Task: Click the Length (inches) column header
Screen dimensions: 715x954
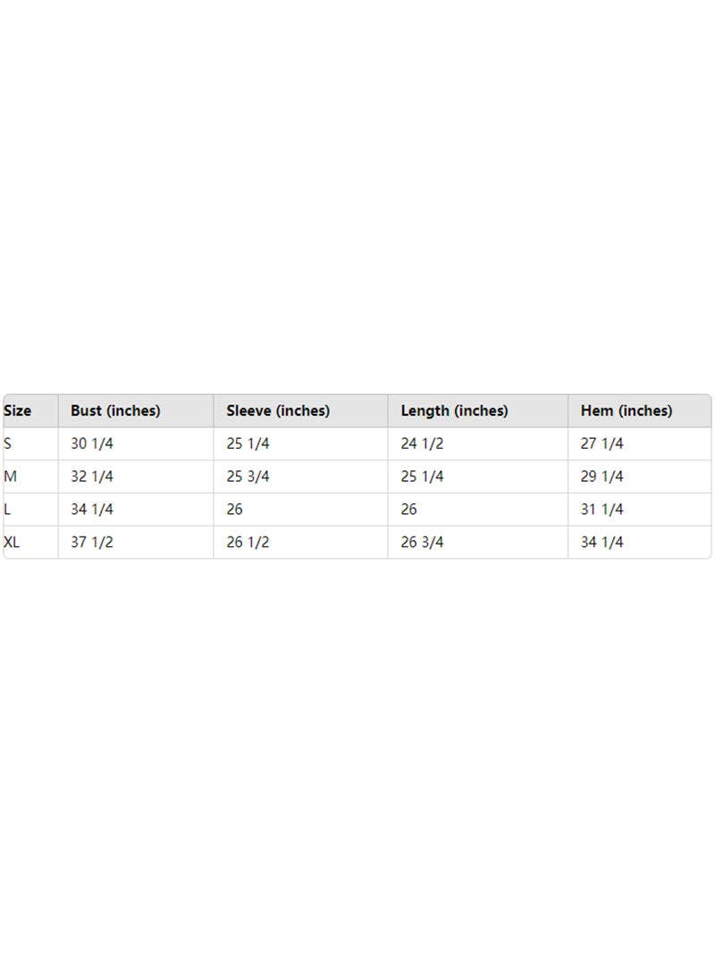Action: coord(454,411)
